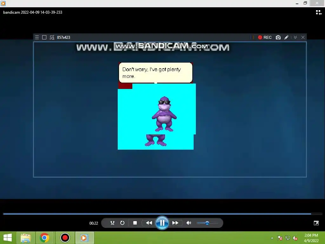The width and height of the screenshot is (325, 244).
Task: Open Action Center flag icon
Action: tap(280, 238)
